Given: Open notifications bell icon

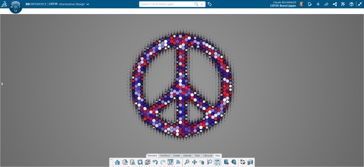Looking at the screenshot, I should [x=310, y=4].
